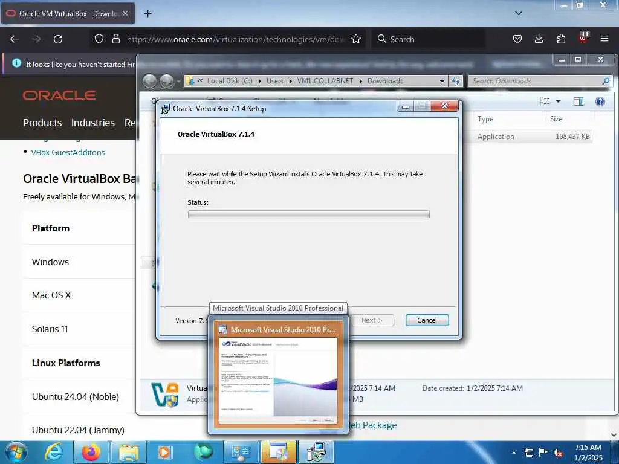Expand the view options dropdown arrow
Viewport: 619px width, 464px height.
[558, 101]
